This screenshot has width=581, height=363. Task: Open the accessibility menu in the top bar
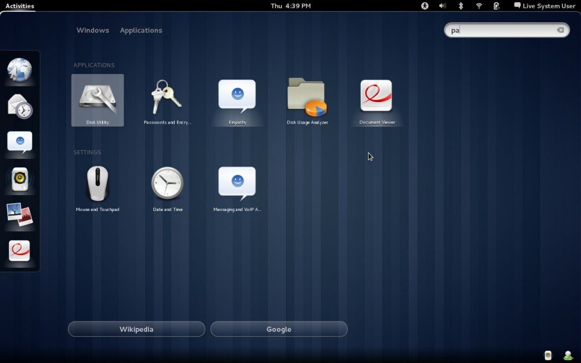[424, 6]
